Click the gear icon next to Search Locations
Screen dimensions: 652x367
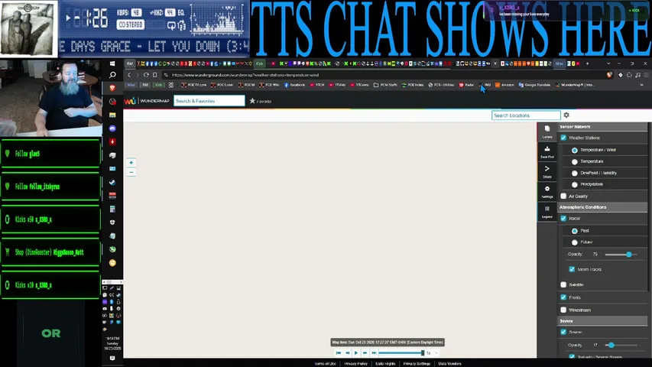point(566,115)
